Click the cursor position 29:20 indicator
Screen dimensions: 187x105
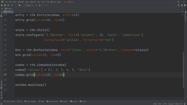155,104
